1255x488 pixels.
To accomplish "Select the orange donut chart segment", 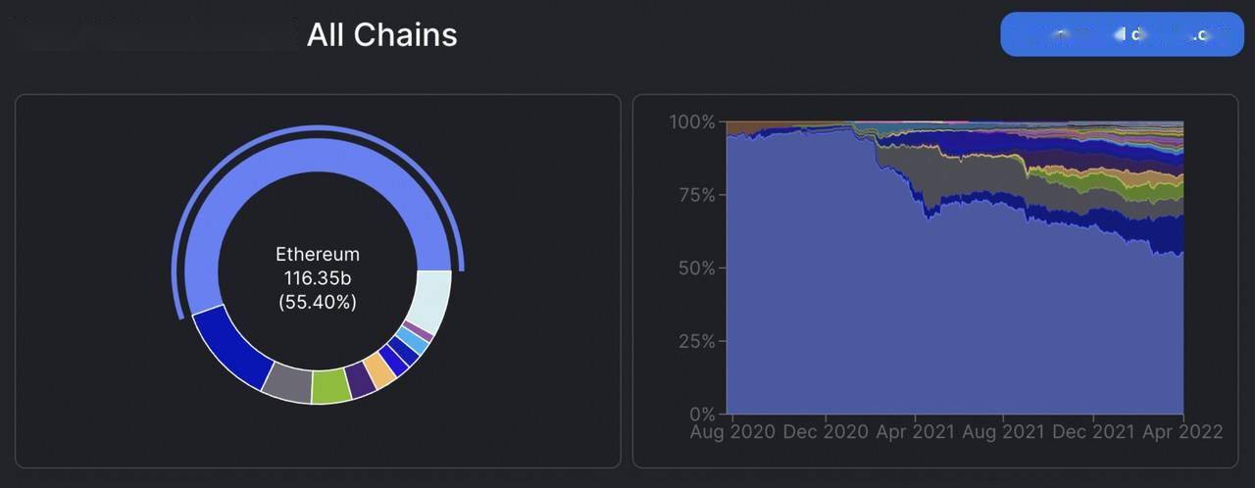I will point(377,369).
